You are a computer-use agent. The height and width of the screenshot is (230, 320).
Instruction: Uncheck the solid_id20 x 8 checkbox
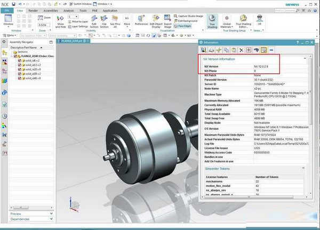point(20,69)
